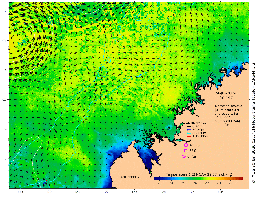Click the magenta FS square marker
The width and height of the screenshot is (255, 197).
(186, 151)
